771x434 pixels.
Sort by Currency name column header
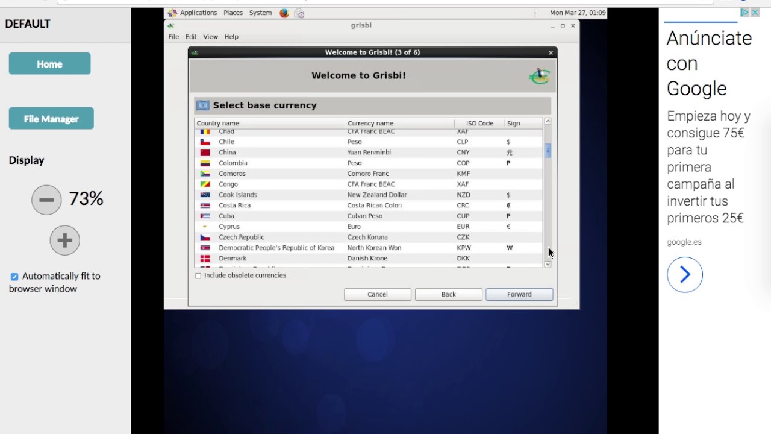(399, 123)
